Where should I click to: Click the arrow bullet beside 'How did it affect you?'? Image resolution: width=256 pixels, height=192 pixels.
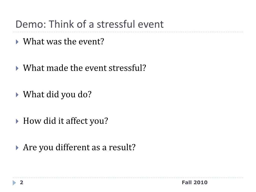17,121
